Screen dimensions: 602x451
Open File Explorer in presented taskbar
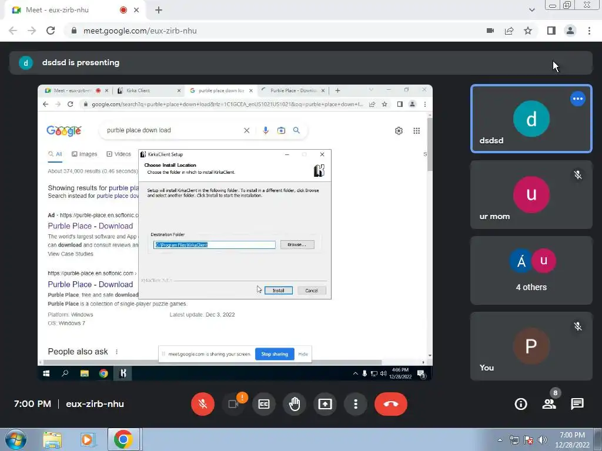click(x=85, y=373)
